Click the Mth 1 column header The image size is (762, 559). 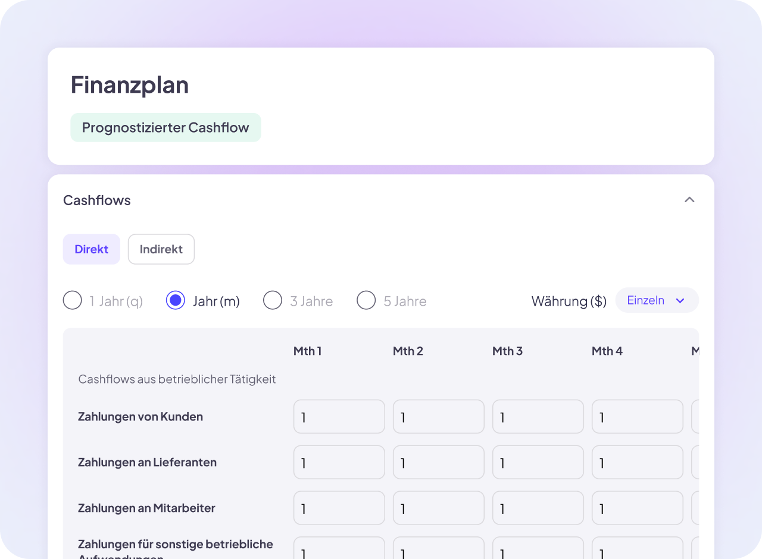pyautogui.click(x=307, y=351)
